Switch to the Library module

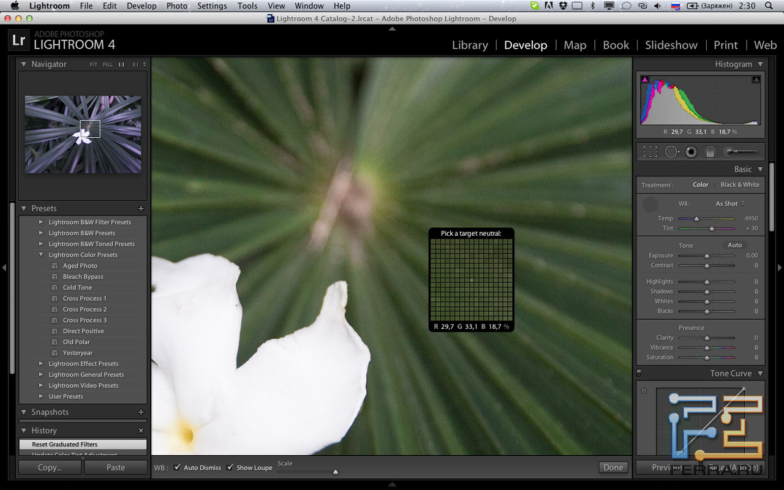[470, 45]
